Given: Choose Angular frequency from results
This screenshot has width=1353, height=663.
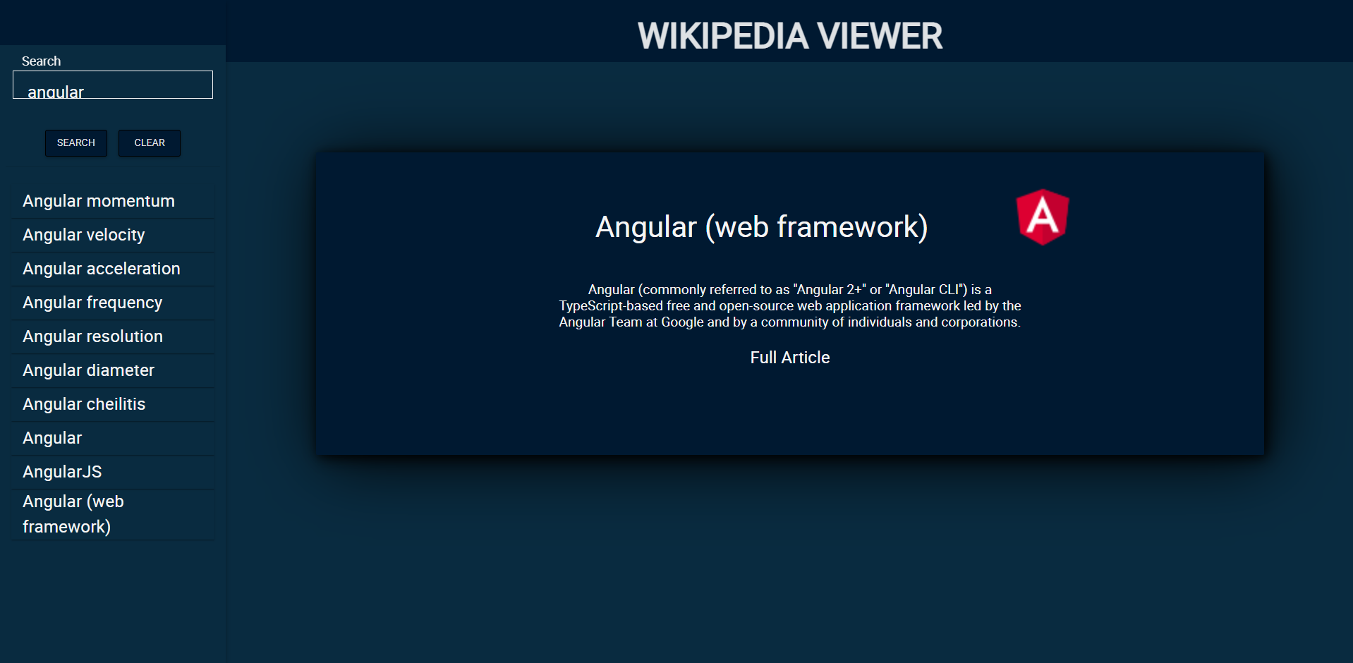Looking at the screenshot, I should [113, 303].
